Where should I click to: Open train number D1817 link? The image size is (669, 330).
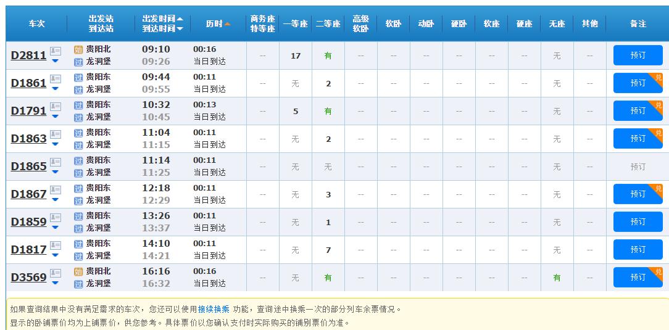point(28,249)
